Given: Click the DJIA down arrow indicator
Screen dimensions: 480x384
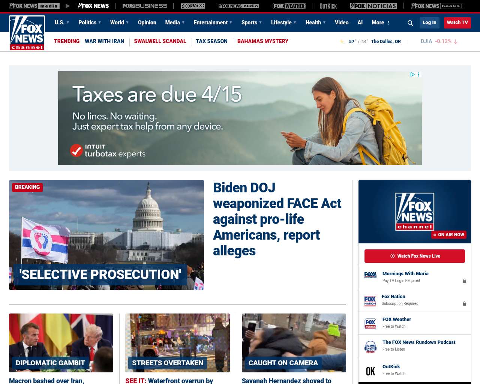Looking at the screenshot, I should coord(456,42).
